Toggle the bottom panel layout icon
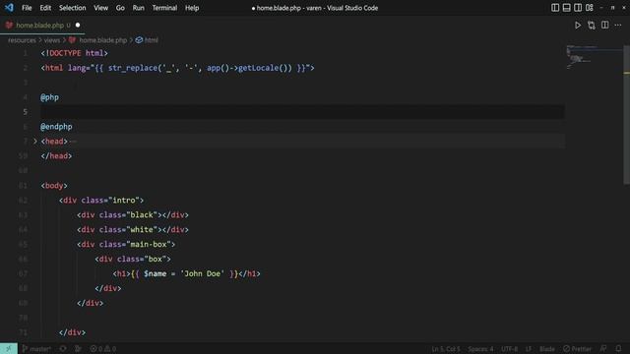This screenshot has height=354, width=630. click(x=566, y=8)
